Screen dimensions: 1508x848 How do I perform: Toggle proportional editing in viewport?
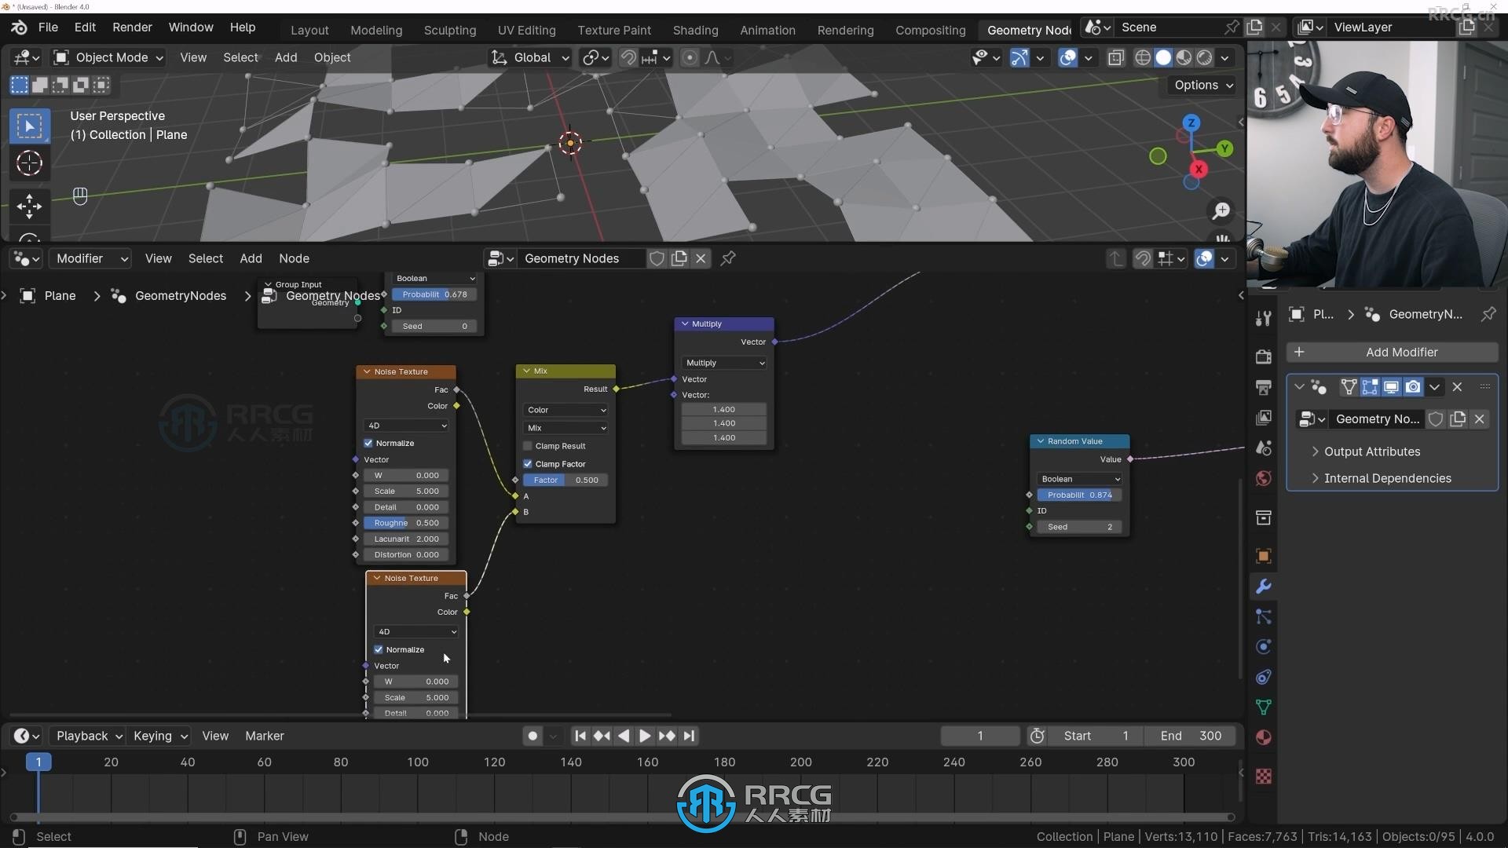pos(689,57)
